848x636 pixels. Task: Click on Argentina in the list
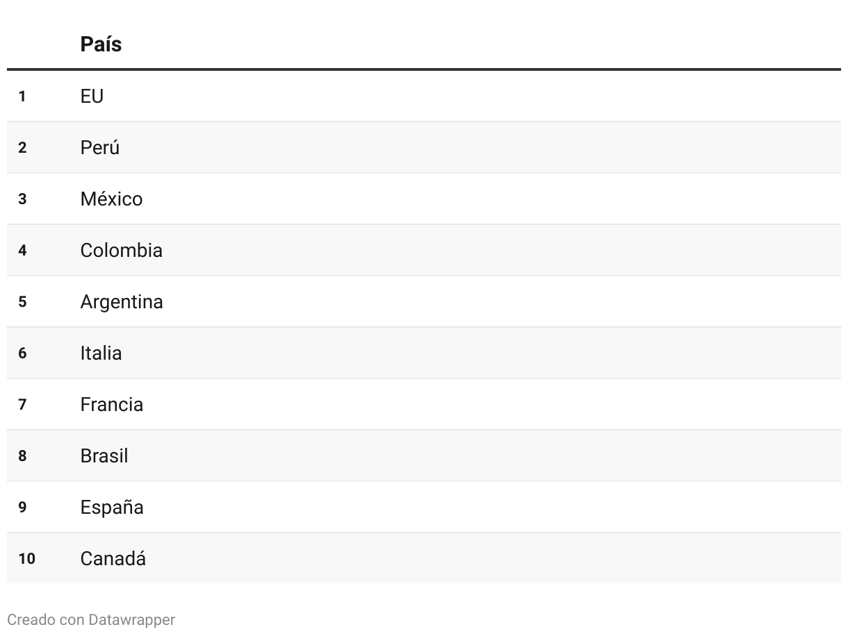pos(122,302)
